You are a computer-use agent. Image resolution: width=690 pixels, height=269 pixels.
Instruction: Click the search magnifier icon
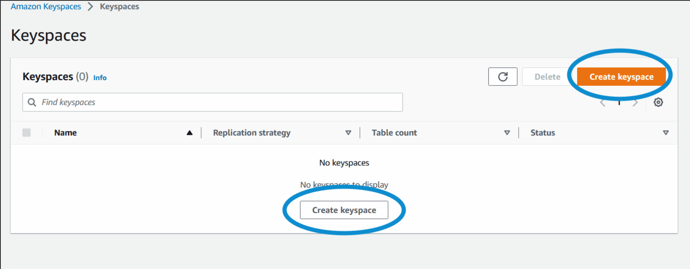point(32,103)
